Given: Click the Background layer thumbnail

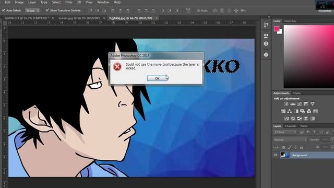Looking at the screenshot, I should coord(285,155).
